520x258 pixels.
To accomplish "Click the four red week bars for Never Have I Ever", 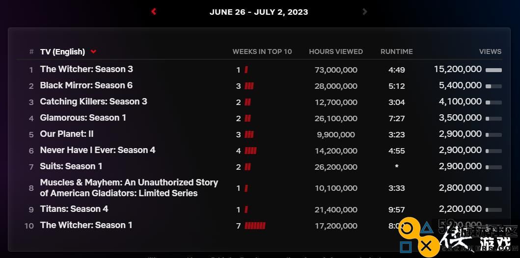I will 250,151.
